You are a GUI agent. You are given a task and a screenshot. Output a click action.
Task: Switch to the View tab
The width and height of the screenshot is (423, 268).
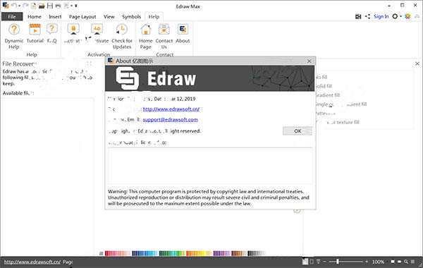pos(109,16)
